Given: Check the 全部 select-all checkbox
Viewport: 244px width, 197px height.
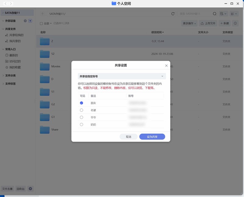Looking at the screenshot, I should tap(41, 23).
